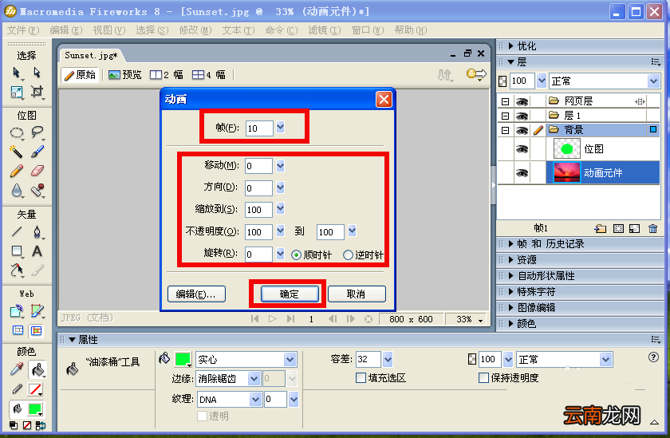Open the properties panel help icon

click(x=653, y=357)
